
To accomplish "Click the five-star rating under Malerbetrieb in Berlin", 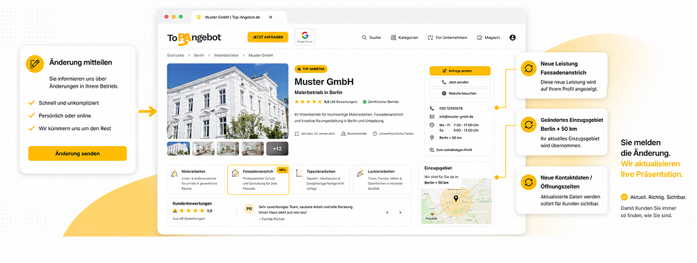I will [309, 102].
